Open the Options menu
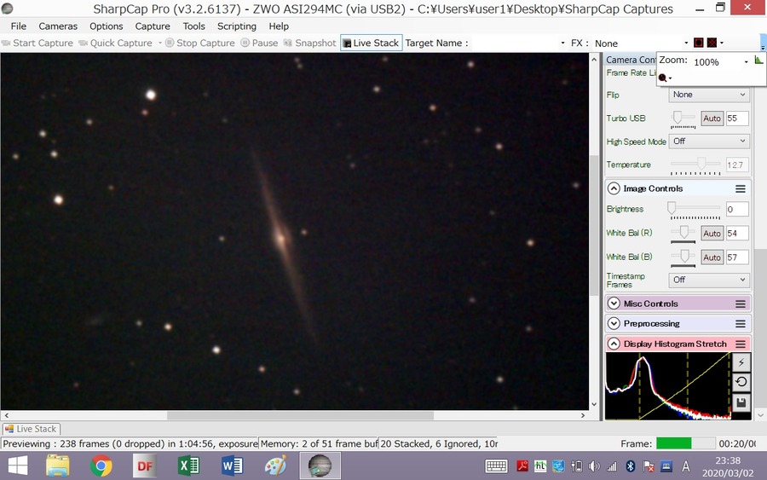 click(107, 26)
